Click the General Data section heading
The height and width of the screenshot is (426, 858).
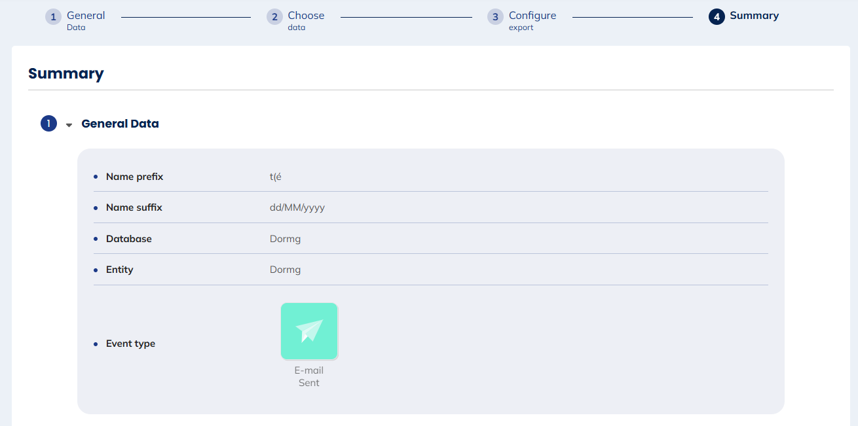pyautogui.click(x=120, y=124)
